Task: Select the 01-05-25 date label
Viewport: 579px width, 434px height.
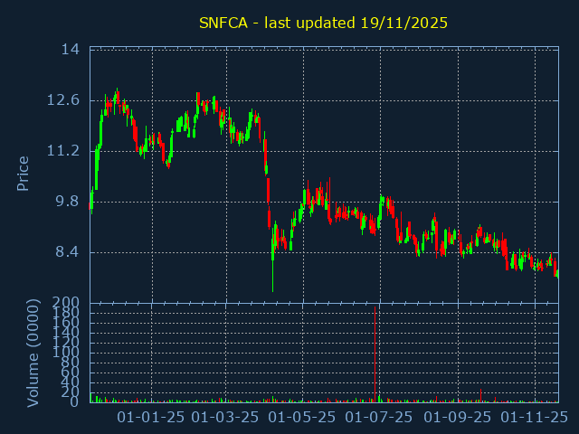Action: (x=303, y=417)
